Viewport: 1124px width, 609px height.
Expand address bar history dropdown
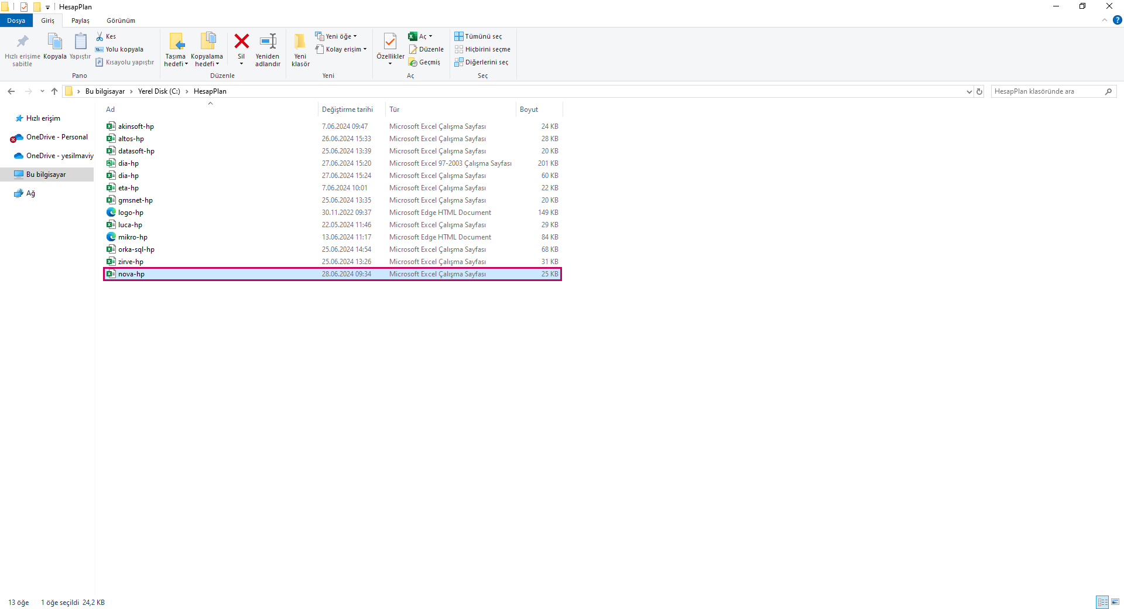[969, 91]
